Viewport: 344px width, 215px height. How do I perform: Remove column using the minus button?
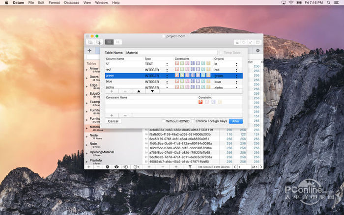pos(125,91)
